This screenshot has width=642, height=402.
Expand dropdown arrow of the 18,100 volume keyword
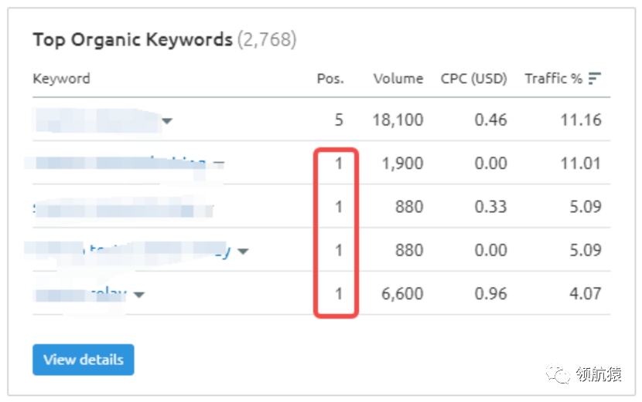pyautogui.click(x=167, y=121)
